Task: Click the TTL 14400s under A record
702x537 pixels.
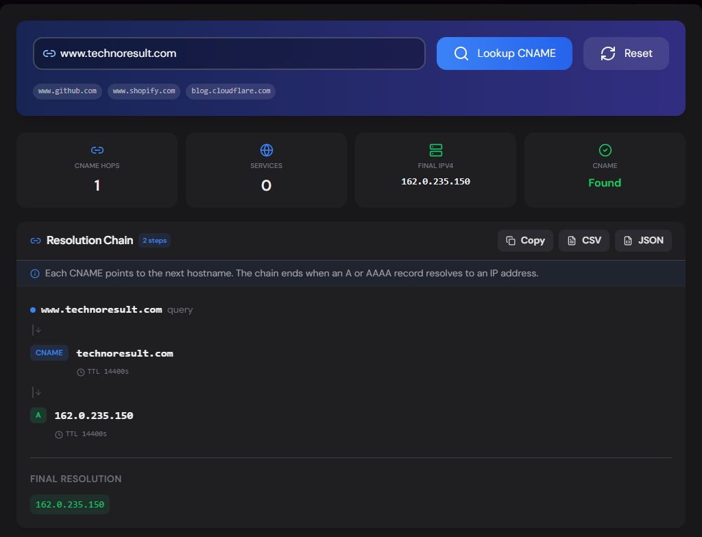Action: [86, 434]
